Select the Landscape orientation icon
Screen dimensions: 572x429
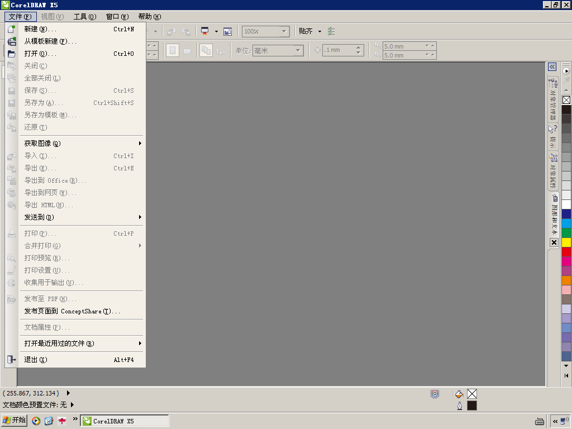[x=187, y=51]
